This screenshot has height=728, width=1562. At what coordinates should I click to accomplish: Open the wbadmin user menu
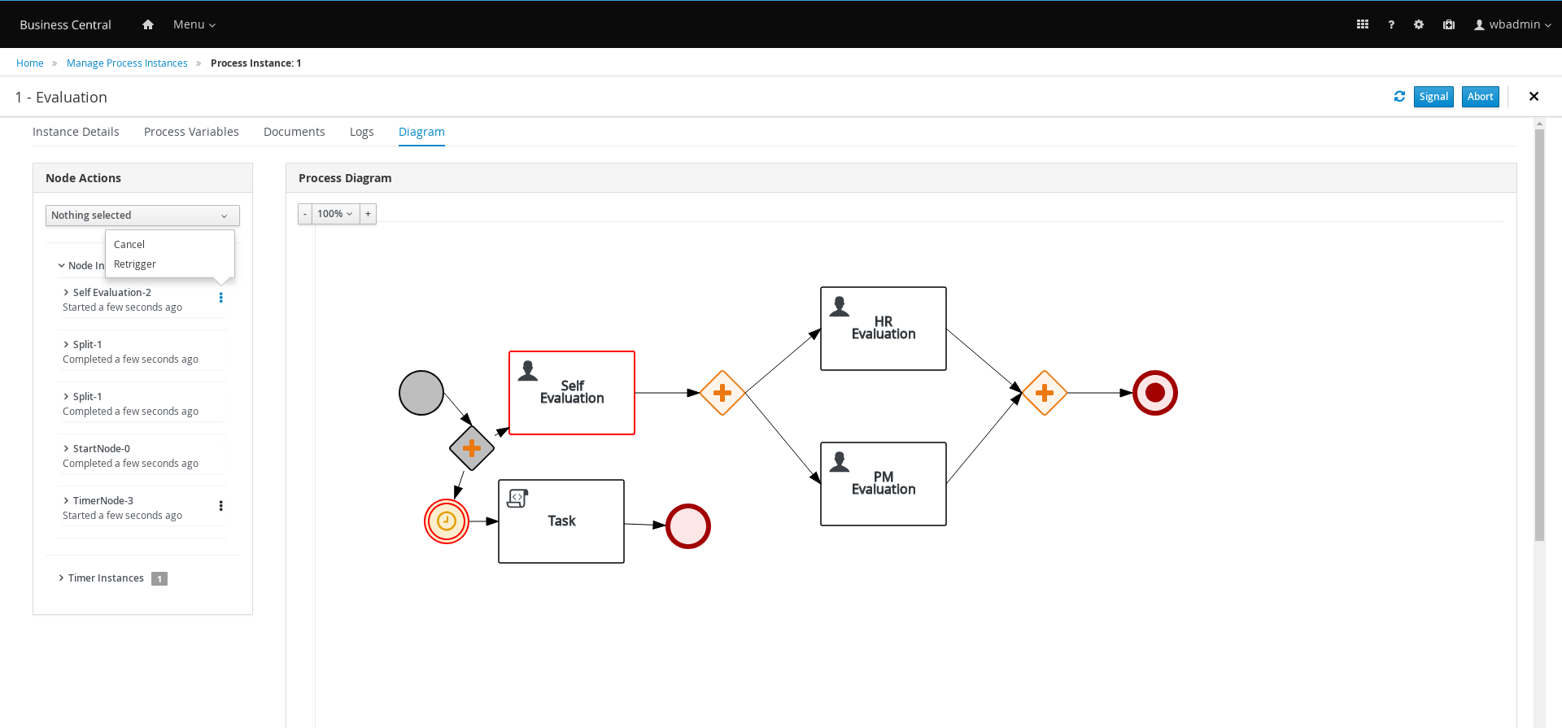(x=1512, y=24)
